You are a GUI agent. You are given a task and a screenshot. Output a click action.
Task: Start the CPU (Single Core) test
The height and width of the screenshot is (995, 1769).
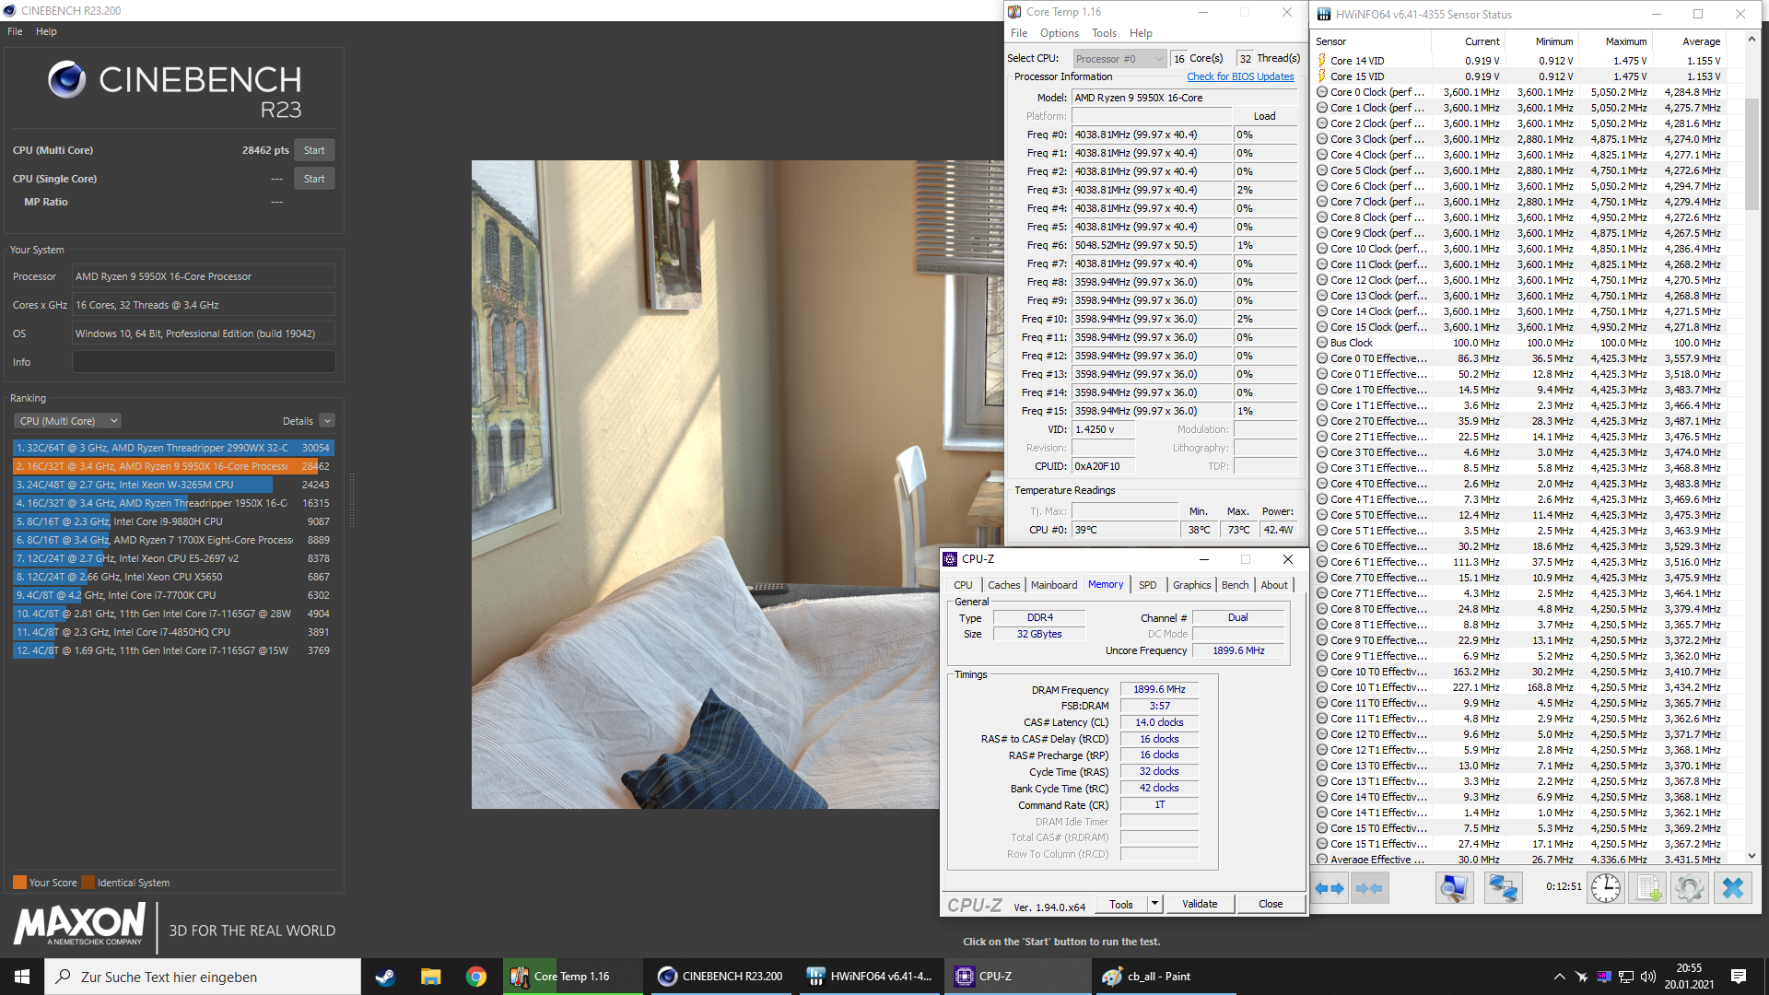(314, 179)
